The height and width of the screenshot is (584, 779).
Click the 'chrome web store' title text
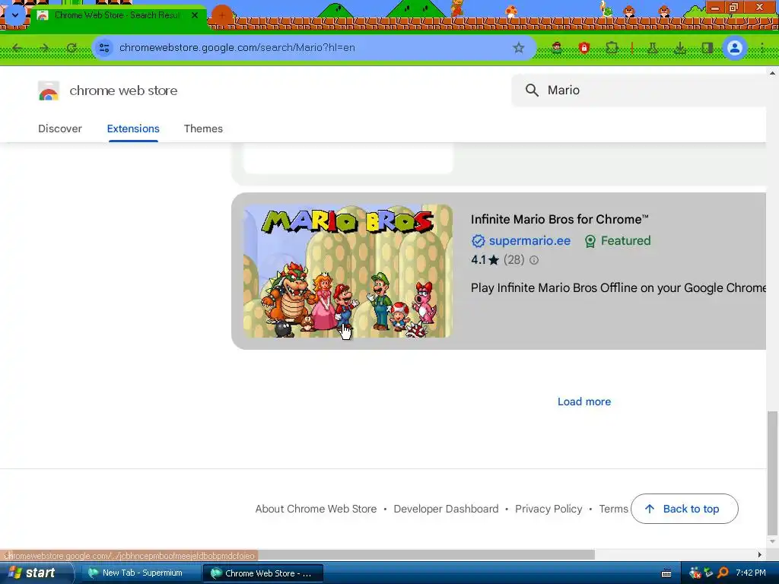click(x=123, y=90)
